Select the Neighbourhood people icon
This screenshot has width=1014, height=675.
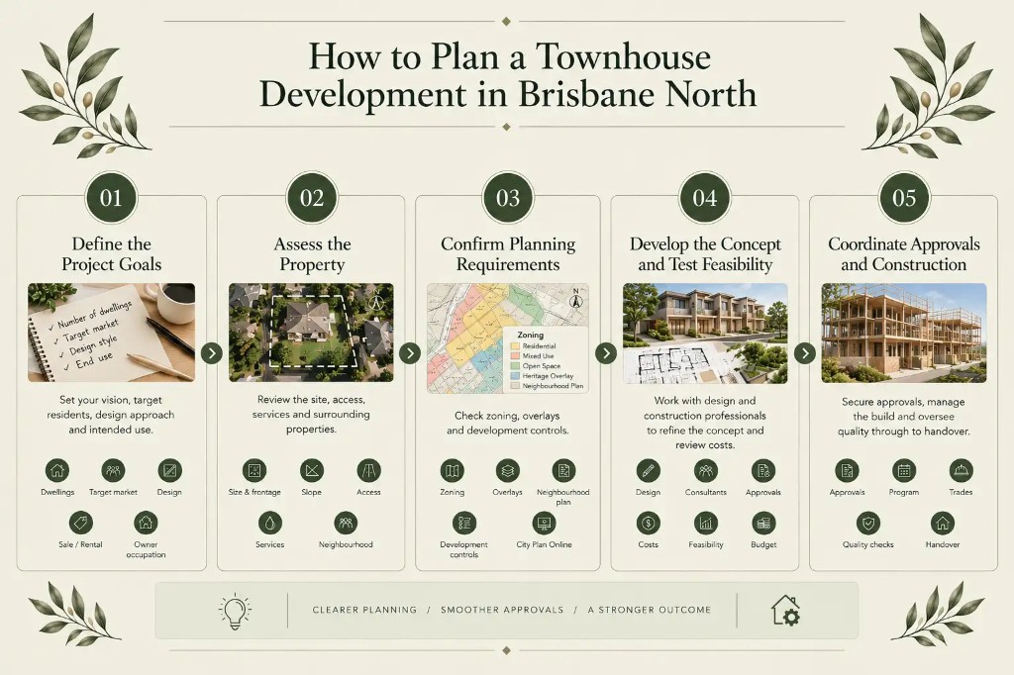[346, 523]
